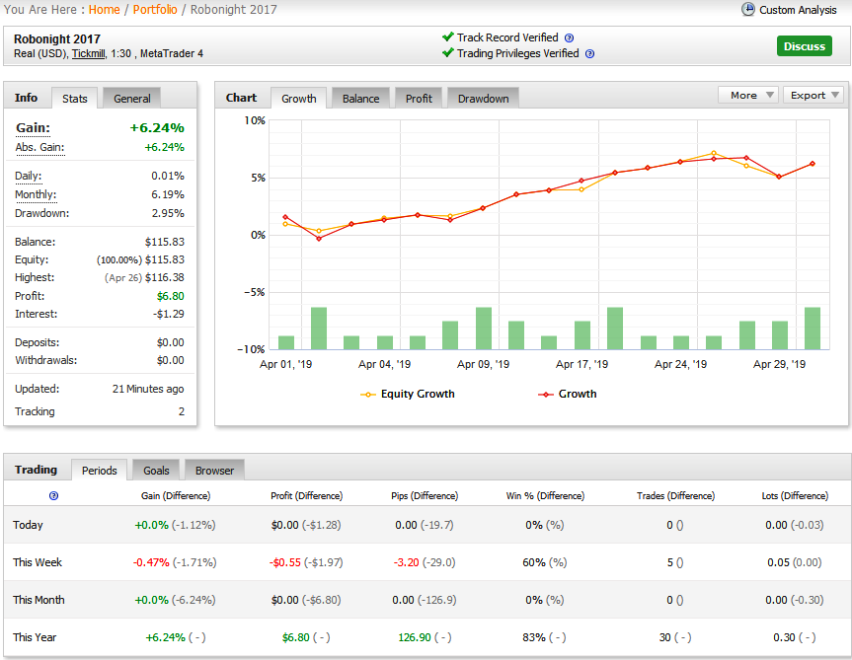Click the first red Growth point at Apr 01

point(286,217)
